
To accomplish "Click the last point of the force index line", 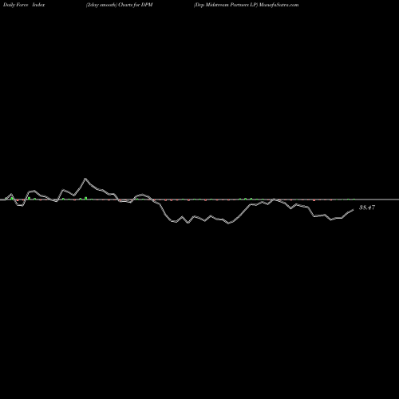I will coord(354,210).
